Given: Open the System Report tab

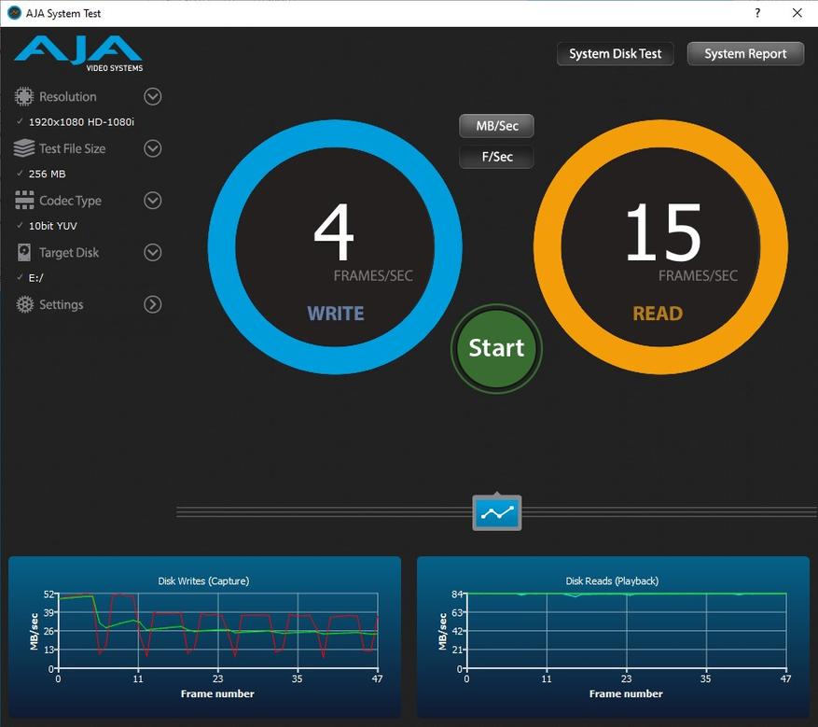Looking at the screenshot, I should 745,54.
